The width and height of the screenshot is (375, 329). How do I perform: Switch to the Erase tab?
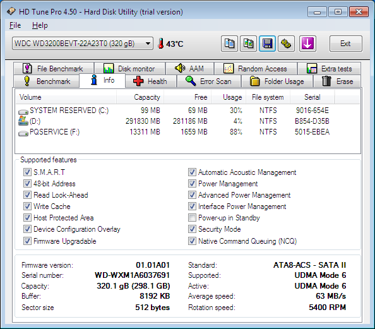click(337, 81)
